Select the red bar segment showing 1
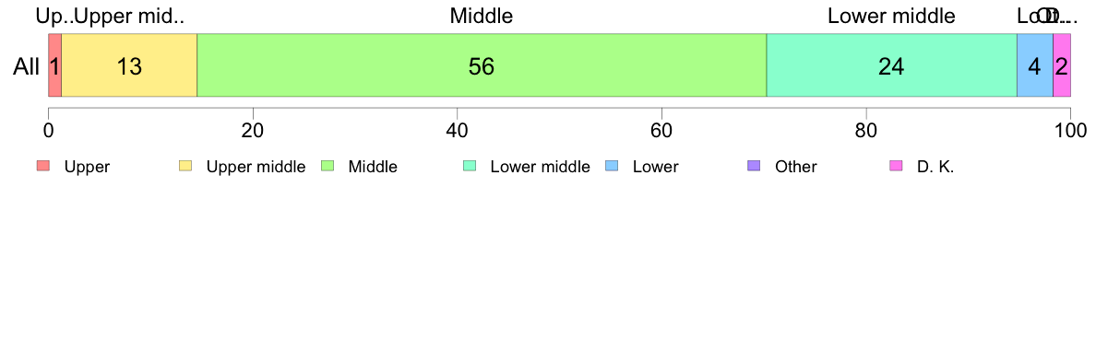 pyautogui.click(x=54, y=65)
